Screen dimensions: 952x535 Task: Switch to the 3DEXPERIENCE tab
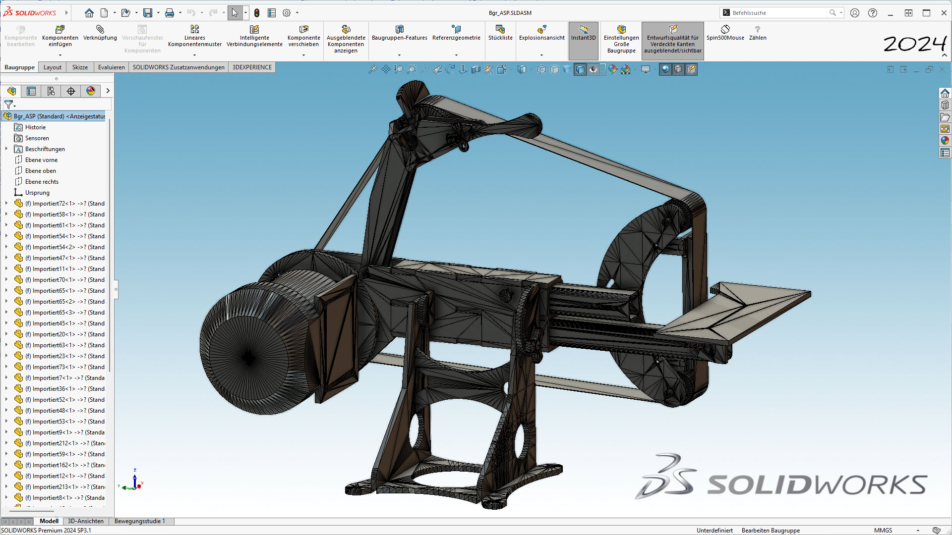tap(252, 67)
